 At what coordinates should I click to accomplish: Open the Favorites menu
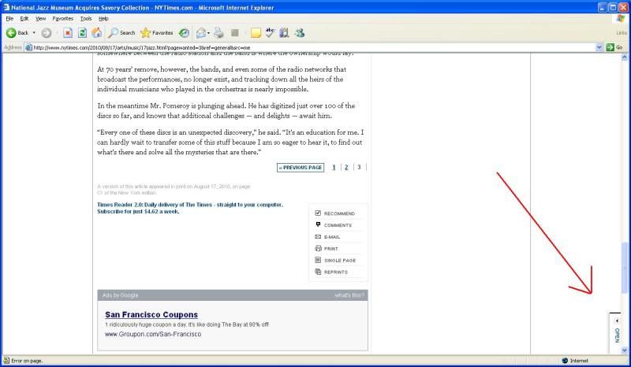pyautogui.click(x=63, y=18)
